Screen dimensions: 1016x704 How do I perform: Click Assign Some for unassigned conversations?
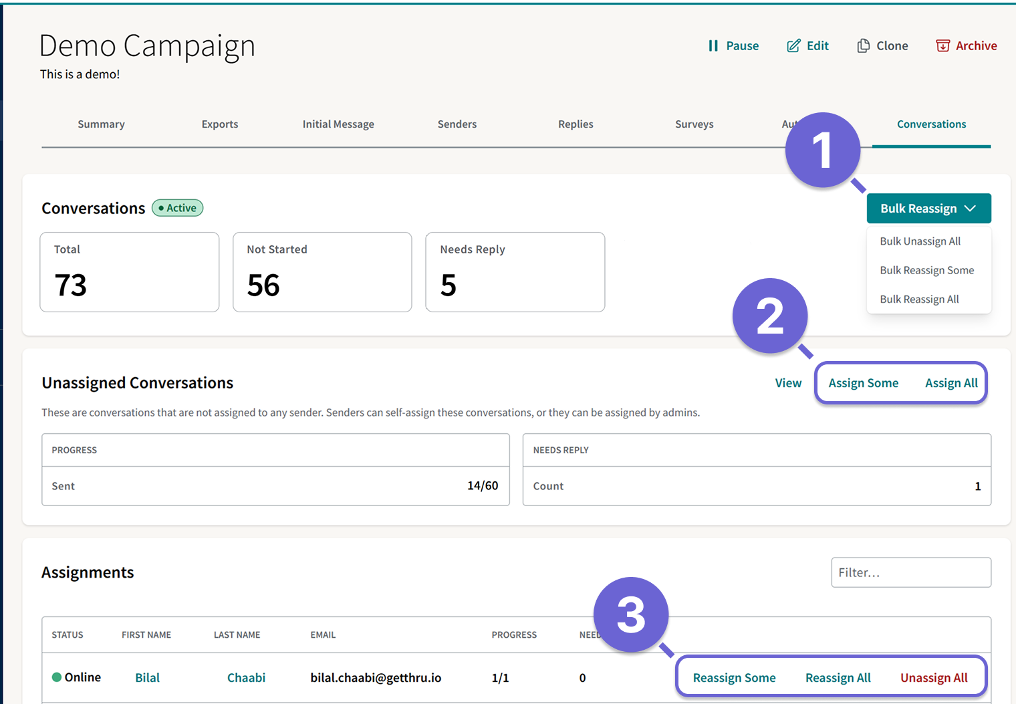click(x=863, y=383)
